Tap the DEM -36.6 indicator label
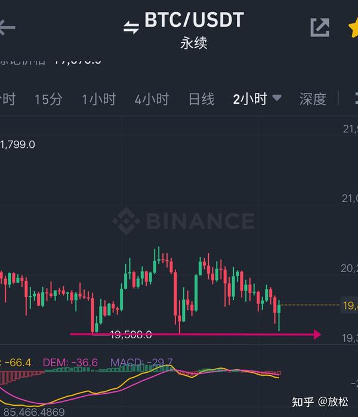The width and height of the screenshot is (358, 417). click(x=70, y=363)
